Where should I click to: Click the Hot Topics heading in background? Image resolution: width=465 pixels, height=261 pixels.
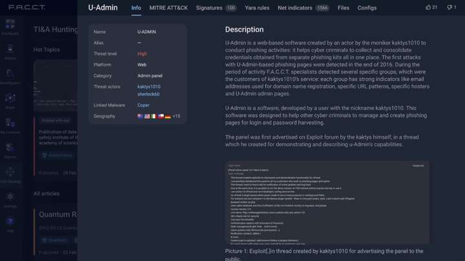(x=46, y=50)
